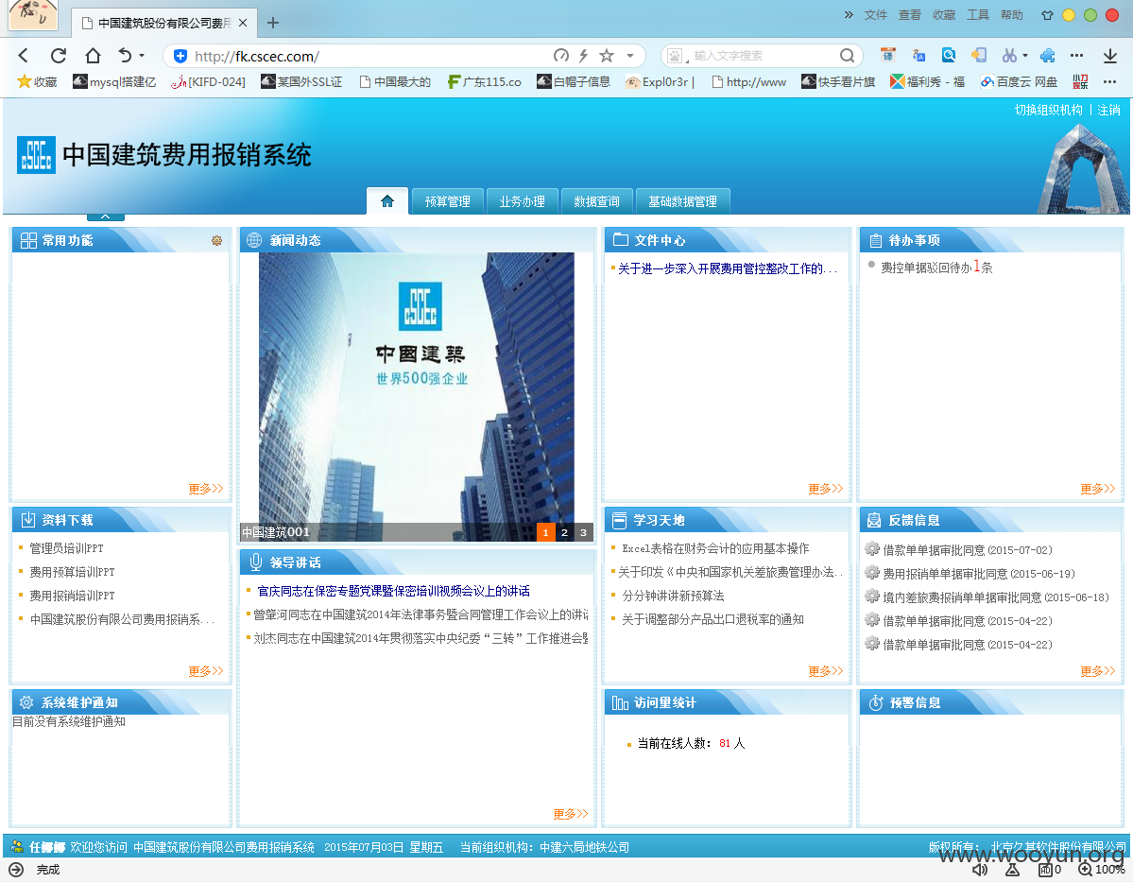1133x882 pixels.
Task: Open 更多 link in 待办事项 panel
Action: point(1098,489)
